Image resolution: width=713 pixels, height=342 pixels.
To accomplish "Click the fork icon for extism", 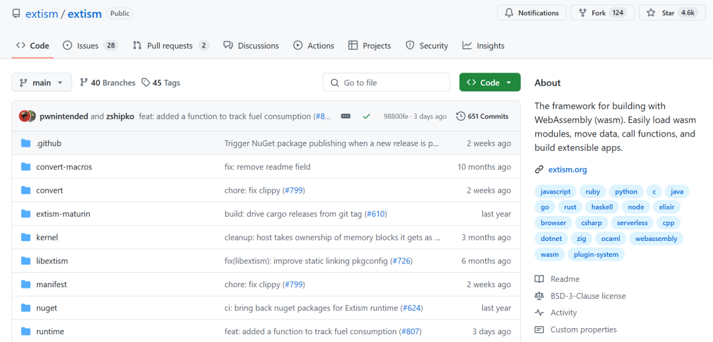I will tap(582, 13).
